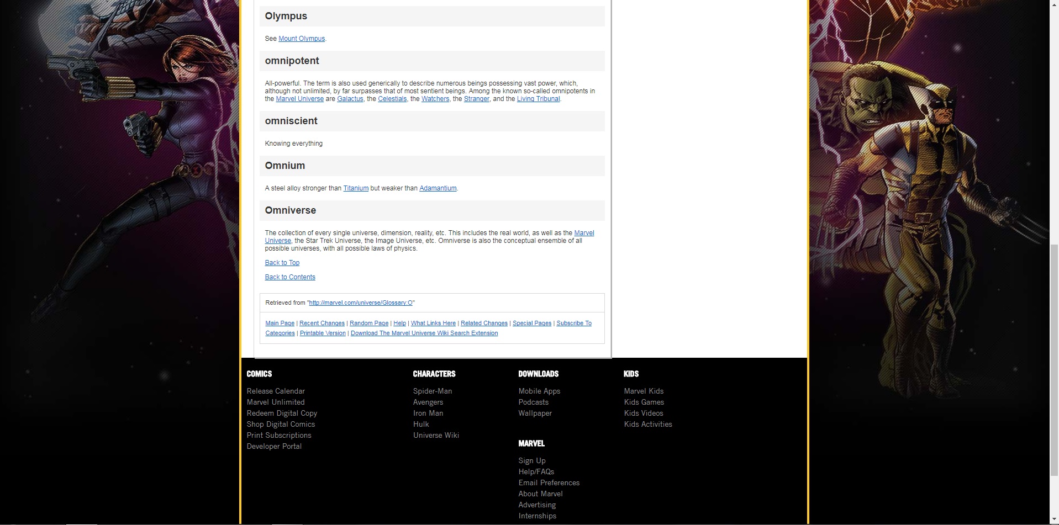The width and height of the screenshot is (1059, 525).
Task: Click Back to Top link
Action: [x=282, y=263]
